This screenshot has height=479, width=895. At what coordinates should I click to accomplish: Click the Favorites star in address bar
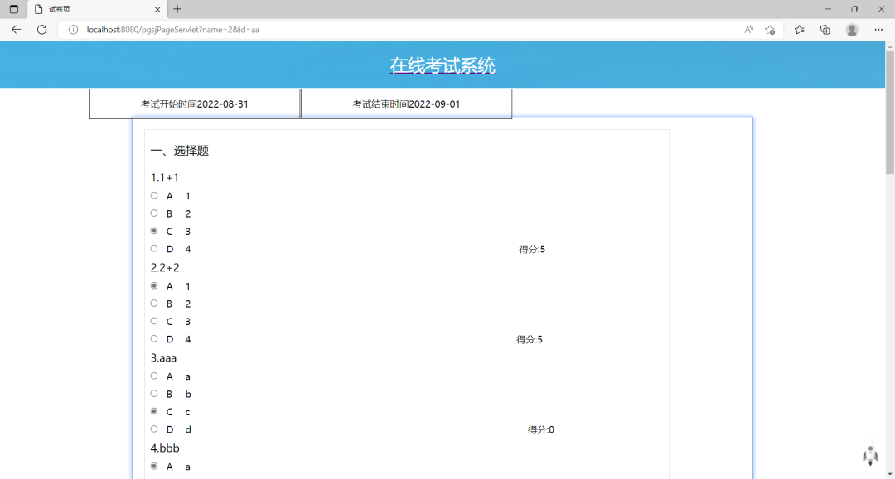[770, 29]
